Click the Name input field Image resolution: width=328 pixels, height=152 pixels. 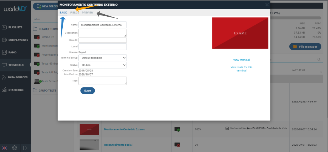102,25
